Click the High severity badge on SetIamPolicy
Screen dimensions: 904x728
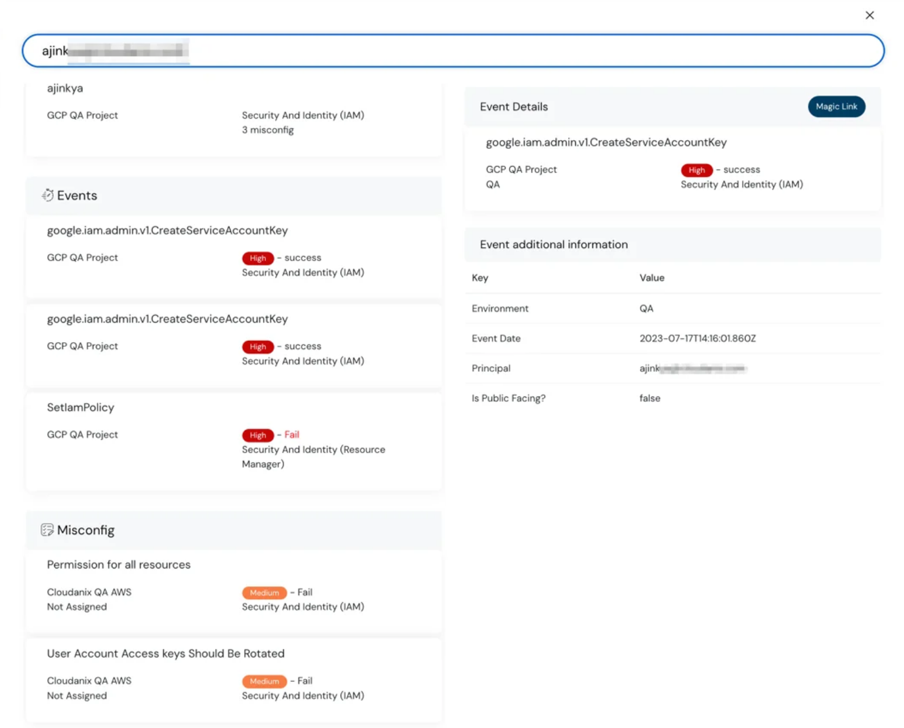tap(257, 435)
